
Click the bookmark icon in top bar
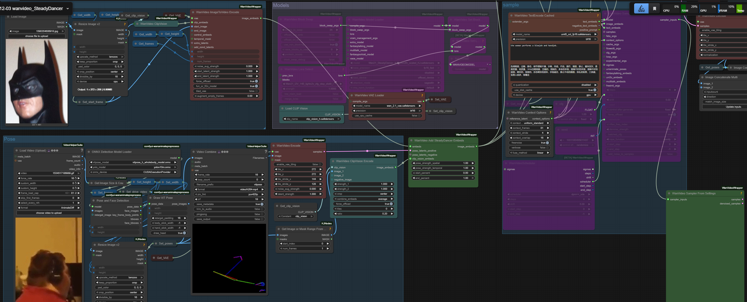pyautogui.click(x=654, y=9)
